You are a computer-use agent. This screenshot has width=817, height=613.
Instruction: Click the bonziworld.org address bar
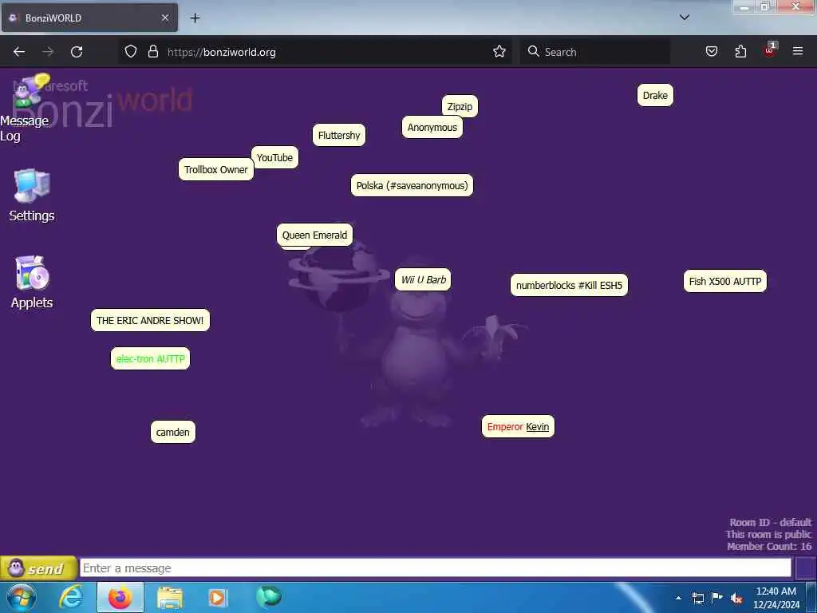(x=314, y=52)
